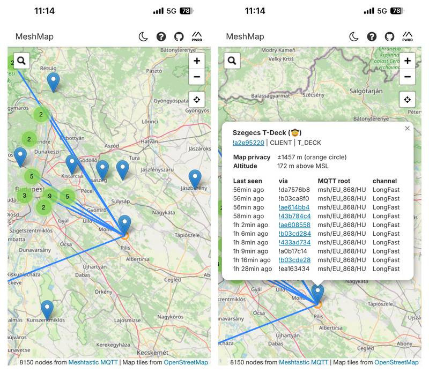Click via entry !da7576b8
Viewport: 429px width, 373px height.
click(294, 190)
